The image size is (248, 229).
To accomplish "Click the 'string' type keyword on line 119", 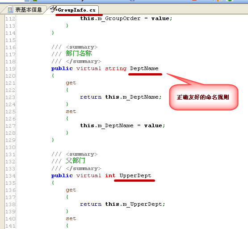I will (x=116, y=69).
